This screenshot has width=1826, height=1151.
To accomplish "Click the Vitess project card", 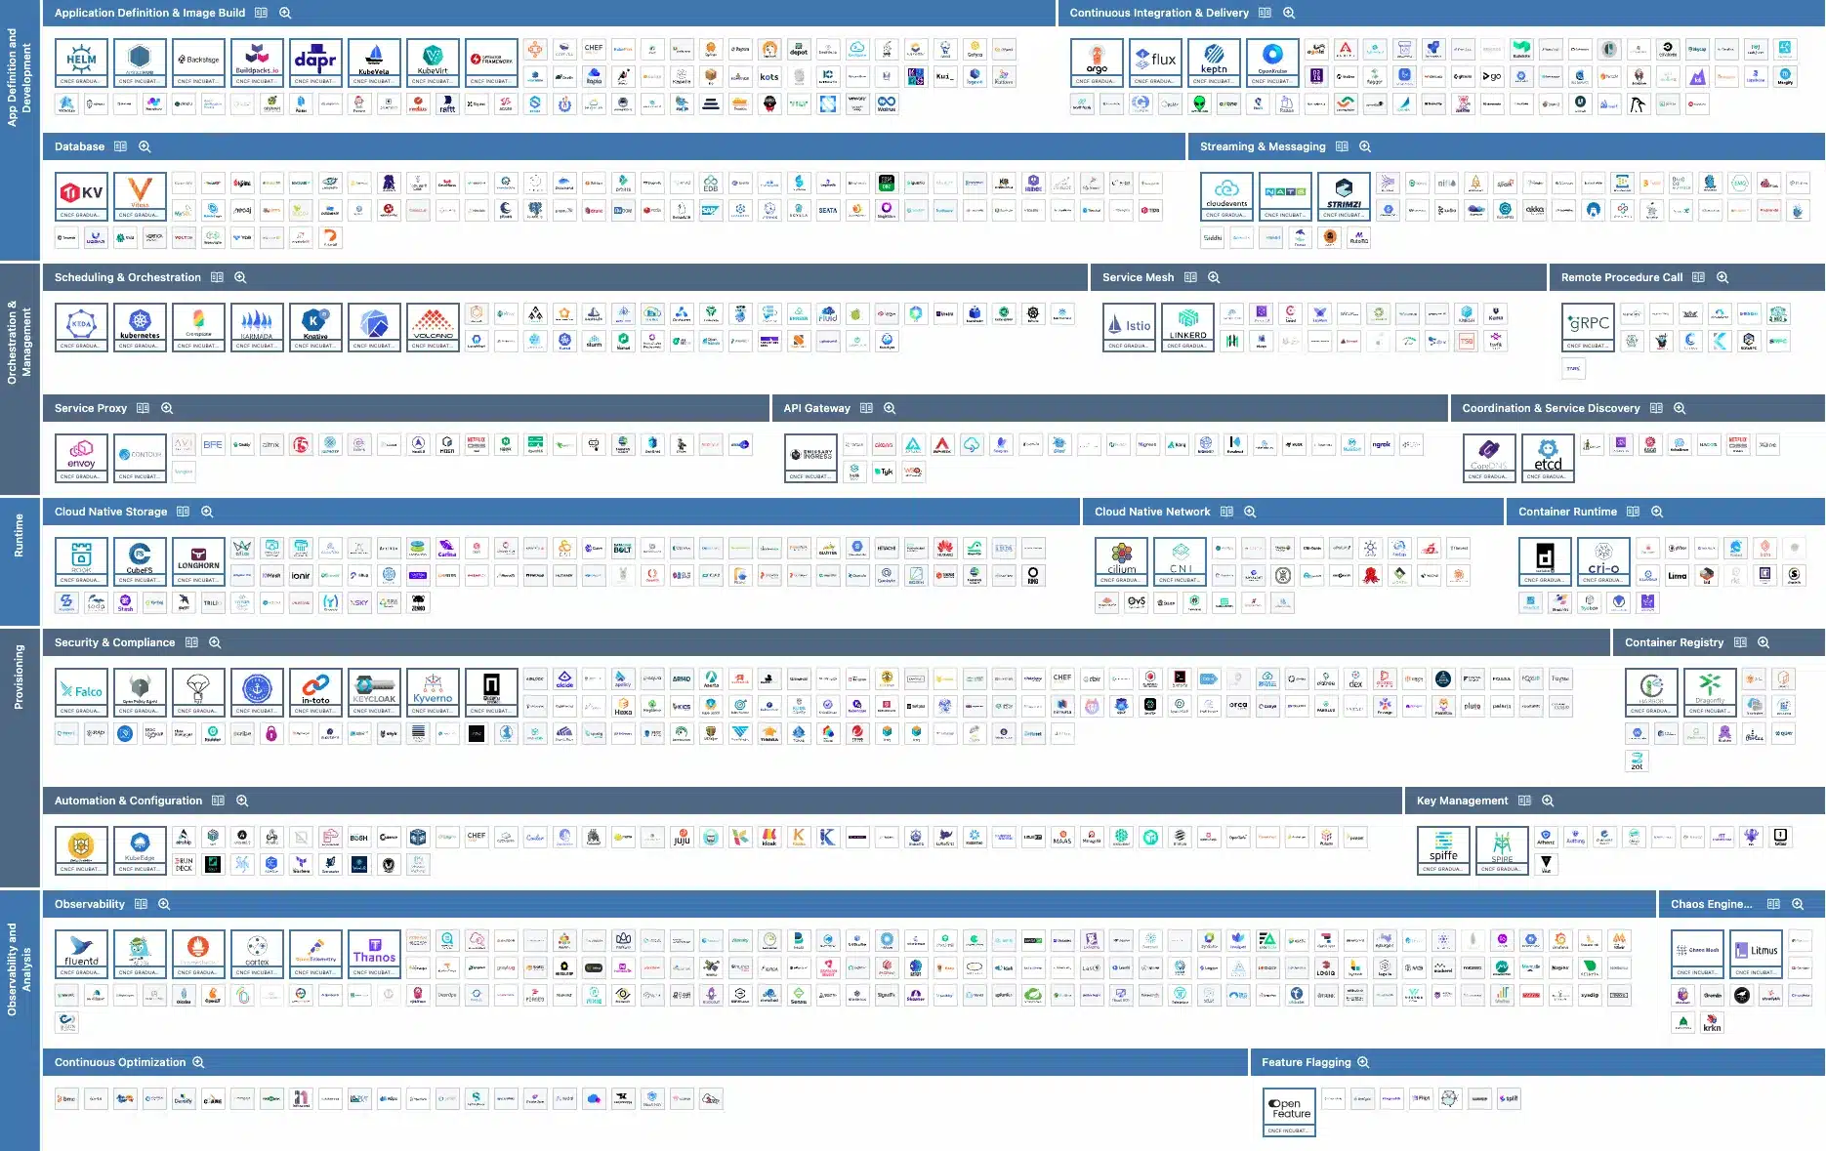I will 140,196.
